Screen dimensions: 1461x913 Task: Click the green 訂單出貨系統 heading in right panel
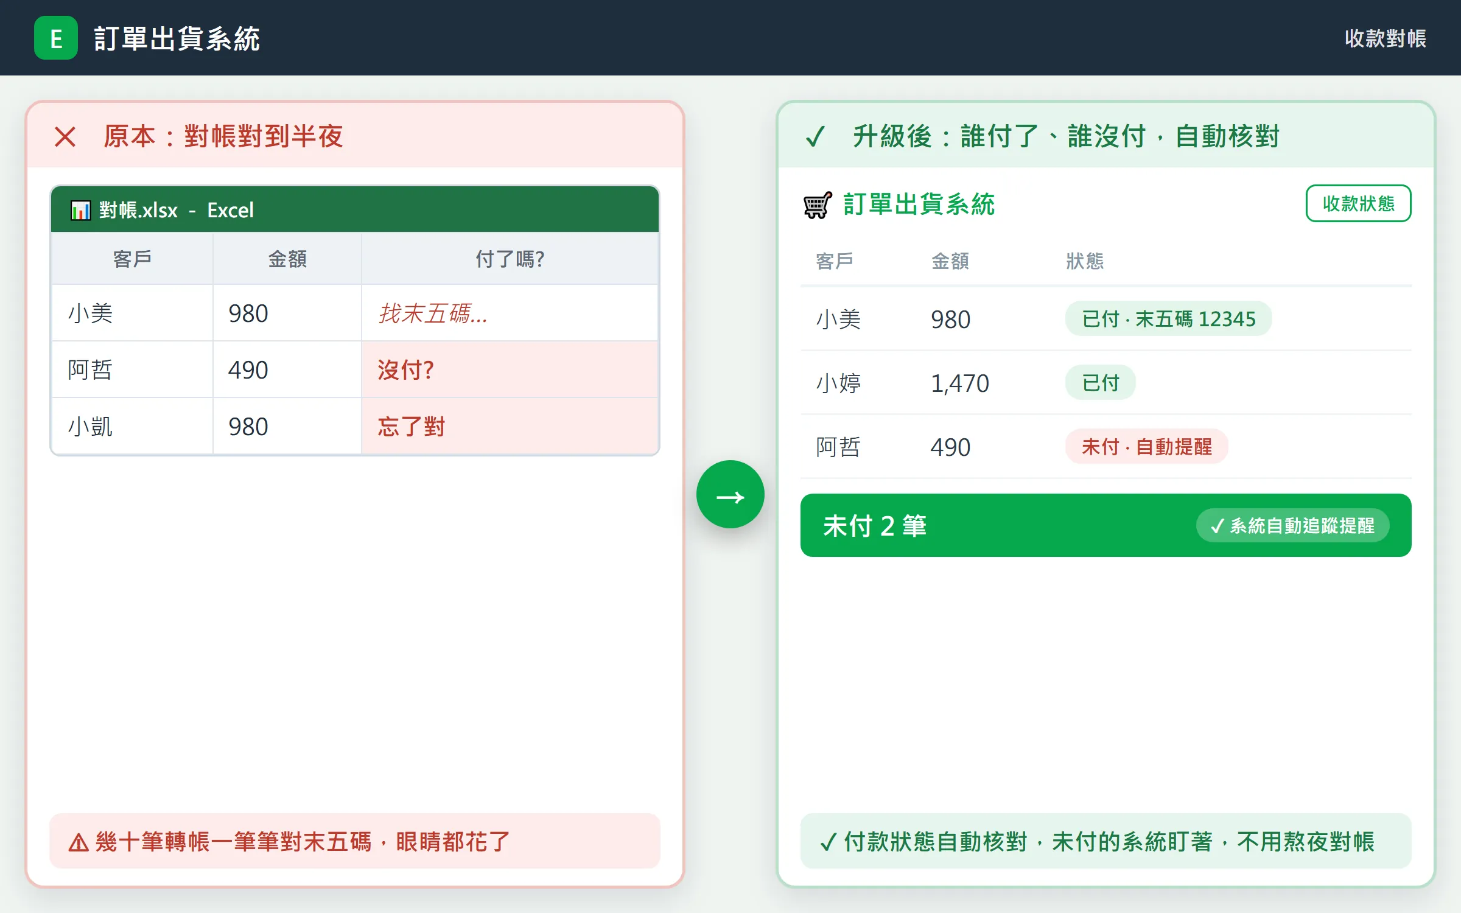coord(919,204)
